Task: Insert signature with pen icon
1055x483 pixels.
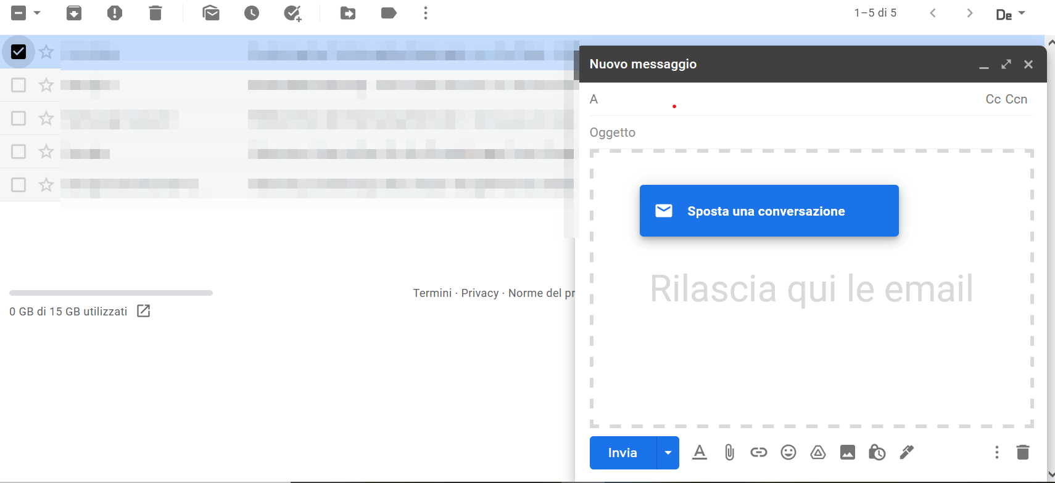Action: pyautogui.click(x=907, y=453)
